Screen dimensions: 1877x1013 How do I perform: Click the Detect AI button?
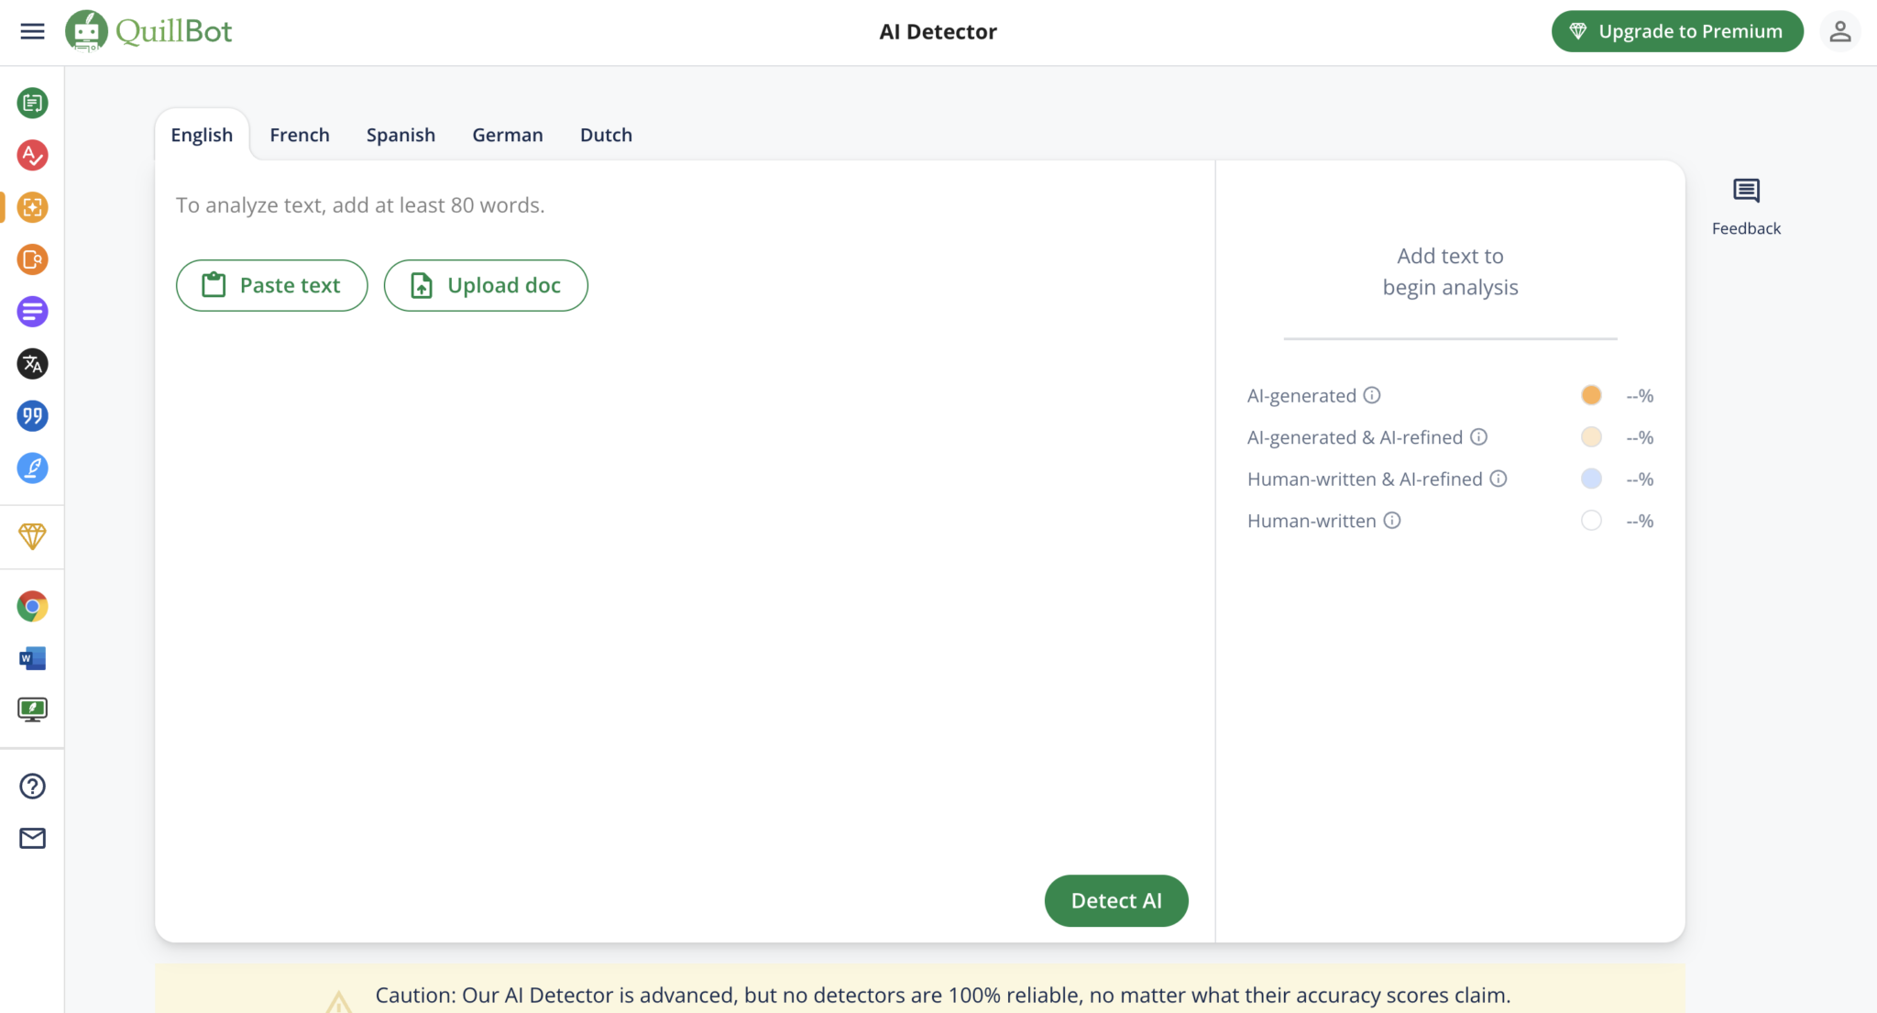[1116, 900]
